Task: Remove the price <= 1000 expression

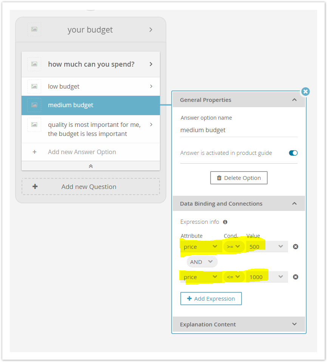Action: (295, 277)
